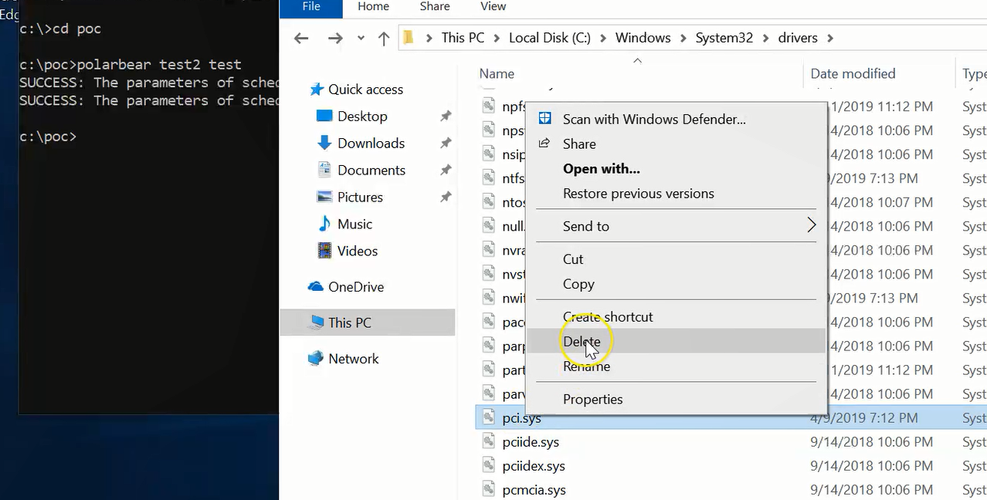This screenshot has width=987, height=500.
Task: Open the File ribbon tab
Action: (311, 7)
